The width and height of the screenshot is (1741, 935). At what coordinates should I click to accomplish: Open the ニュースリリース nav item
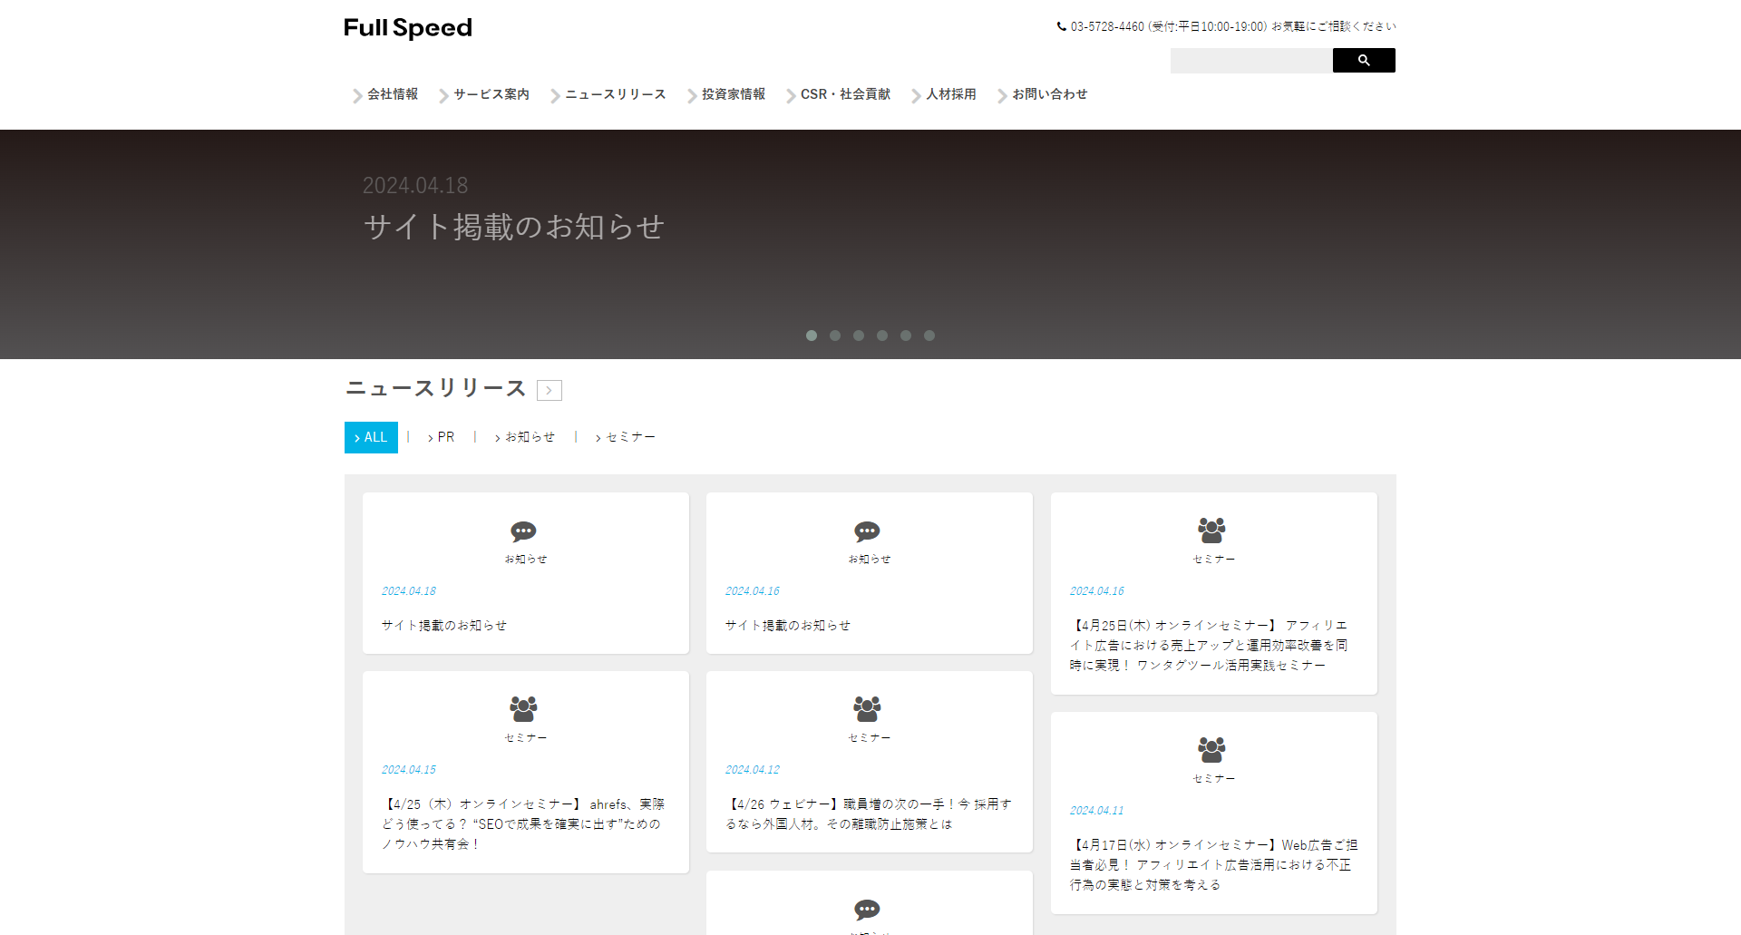[616, 94]
